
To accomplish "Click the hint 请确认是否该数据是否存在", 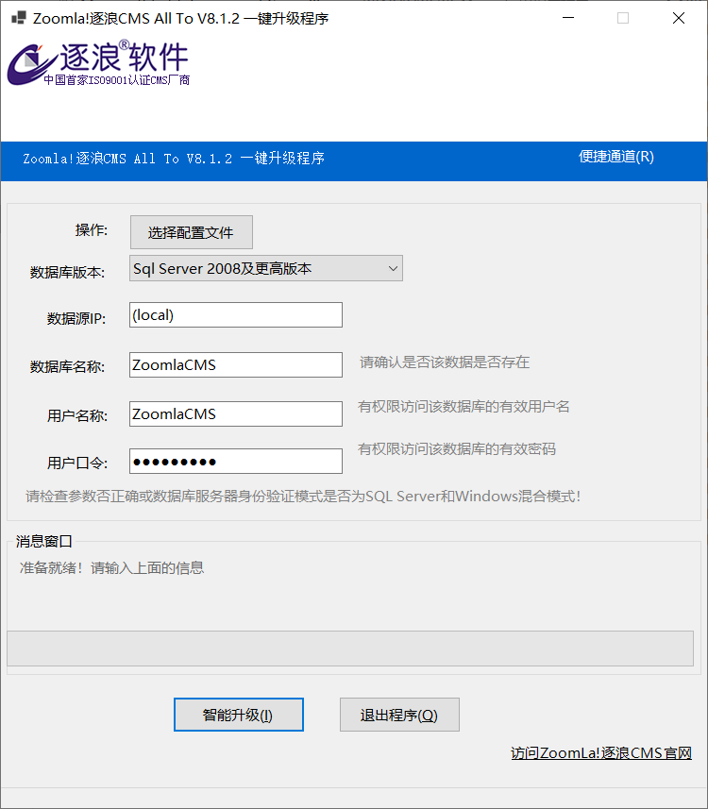I will tap(445, 362).
